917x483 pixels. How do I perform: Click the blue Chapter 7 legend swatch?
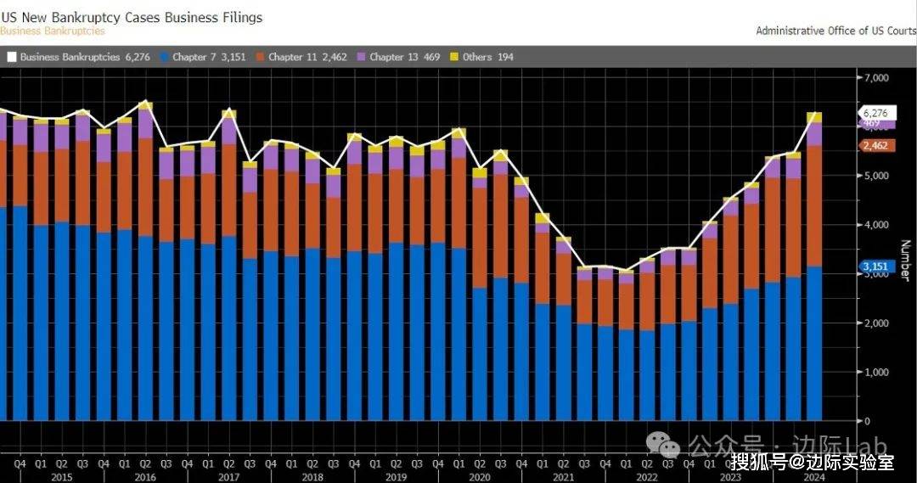pos(165,58)
